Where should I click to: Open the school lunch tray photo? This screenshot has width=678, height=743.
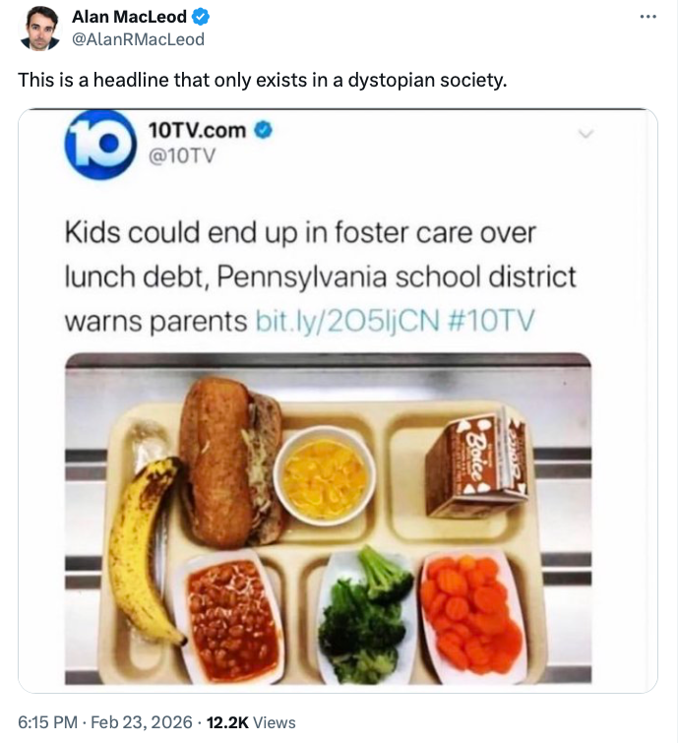328,519
